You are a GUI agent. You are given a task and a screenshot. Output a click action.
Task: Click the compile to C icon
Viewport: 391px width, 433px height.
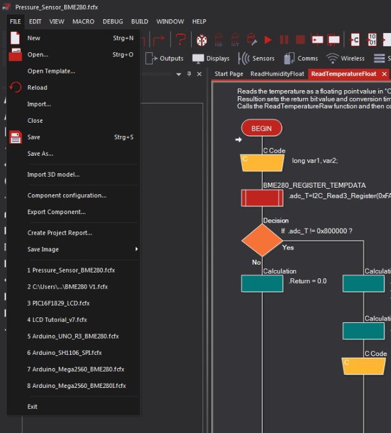[354, 40]
